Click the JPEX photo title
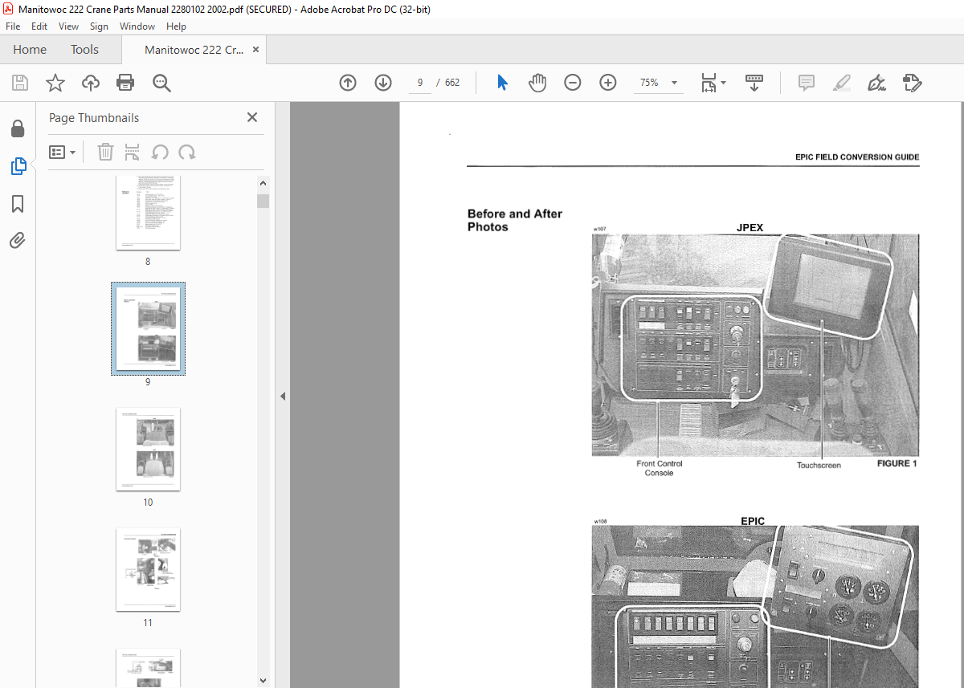This screenshot has width=964, height=688. click(x=750, y=228)
